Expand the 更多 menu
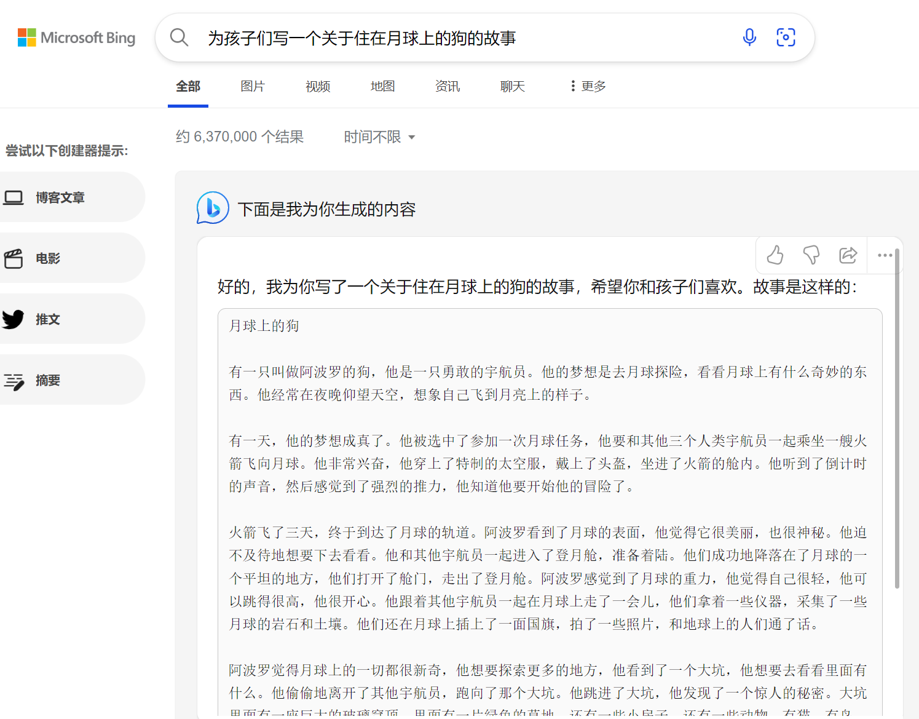Viewport: 919px width, 719px height. tap(587, 86)
